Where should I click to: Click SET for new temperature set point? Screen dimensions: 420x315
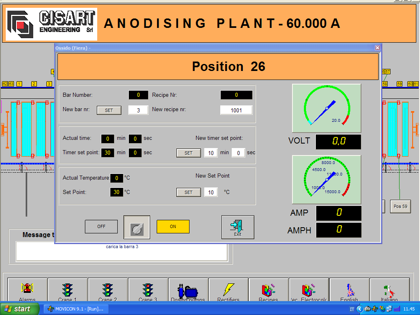tap(189, 192)
